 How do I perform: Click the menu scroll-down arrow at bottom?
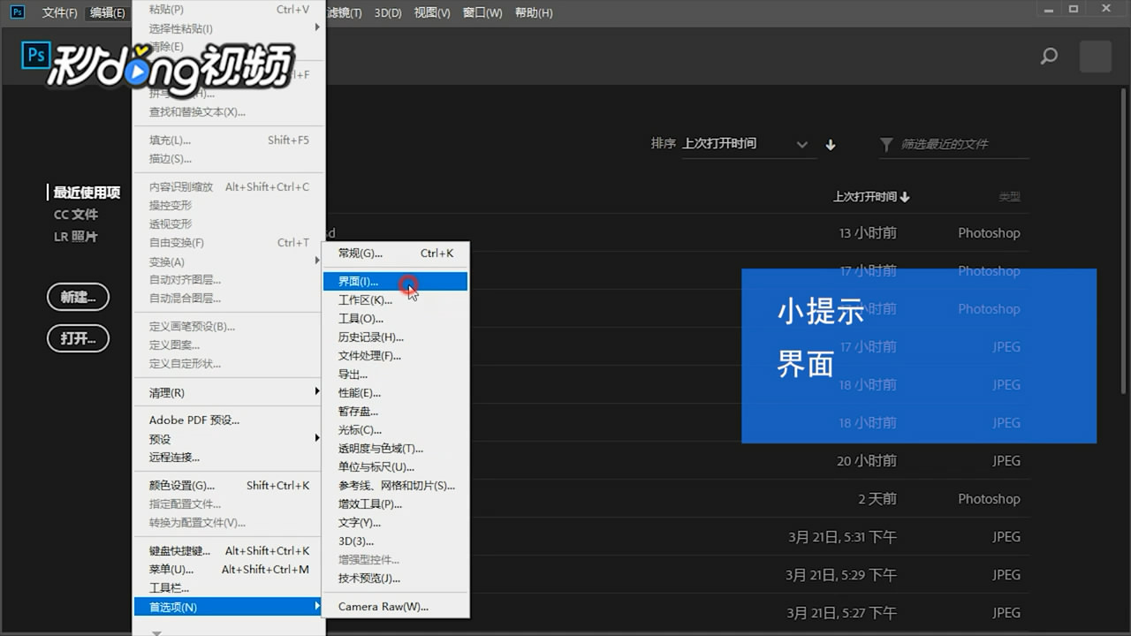[x=156, y=632]
